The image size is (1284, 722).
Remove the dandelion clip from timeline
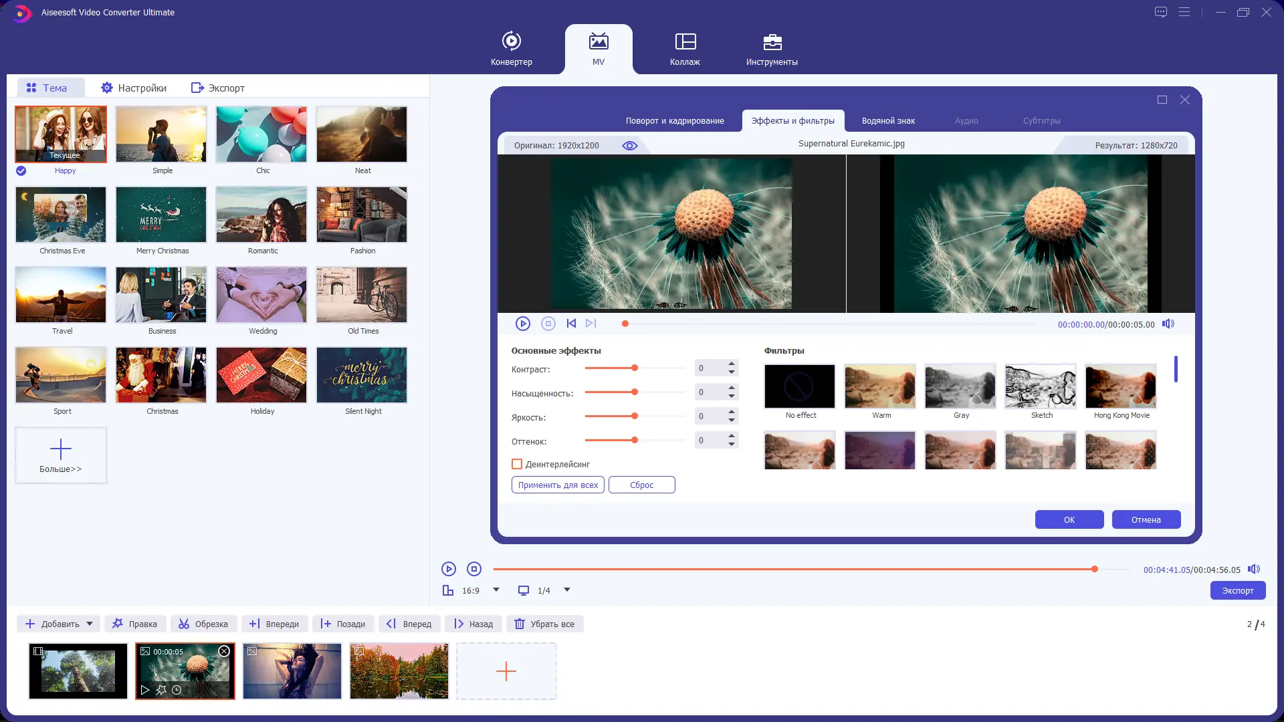pyautogui.click(x=224, y=651)
